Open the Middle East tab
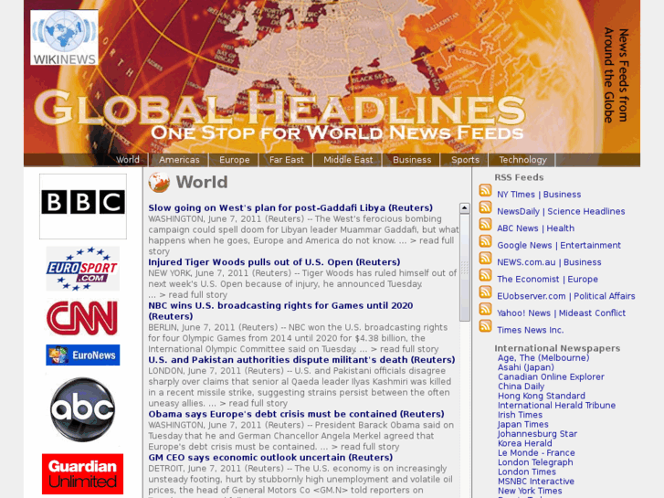 [348, 160]
